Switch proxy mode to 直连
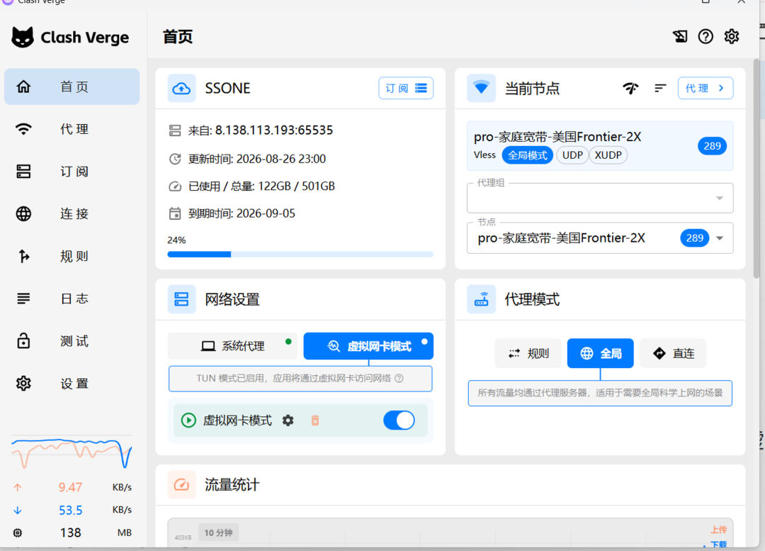Screen dimensions: 765x551 (673, 353)
